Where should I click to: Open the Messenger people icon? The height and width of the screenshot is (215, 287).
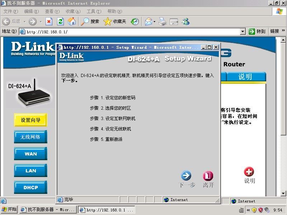pos(185,21)
